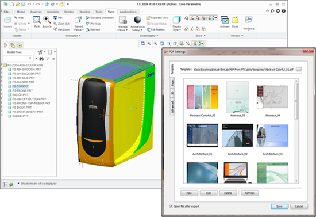Click the Save button in PDF Settings
Image resolution: width=316 pixels, height=217 pixels.
click(279, 206)
